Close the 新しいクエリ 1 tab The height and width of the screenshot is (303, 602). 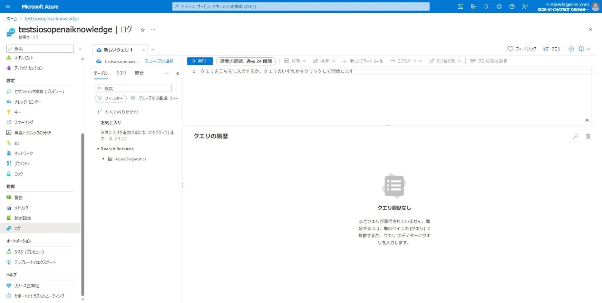(x=144, y=50)
